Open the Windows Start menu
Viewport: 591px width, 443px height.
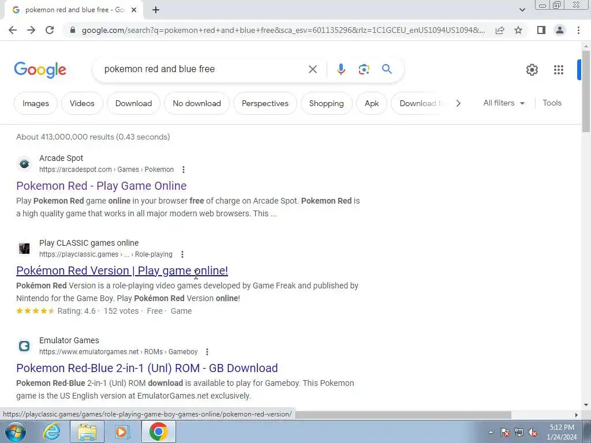[x=15, y=431]
